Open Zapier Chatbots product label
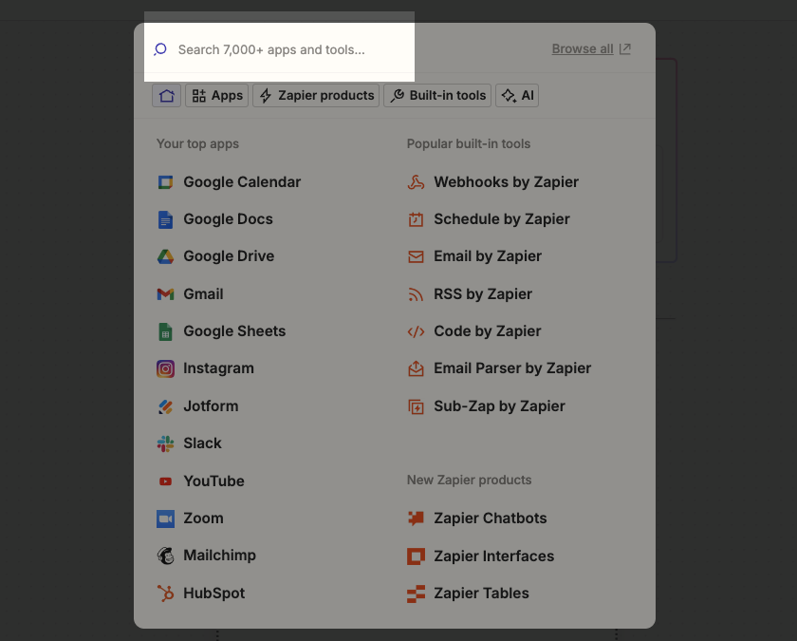 pos(491,518)
